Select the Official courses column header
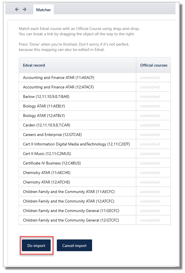Image resolution: width=185 pixels, height=273 pixels. click(153, 65)
